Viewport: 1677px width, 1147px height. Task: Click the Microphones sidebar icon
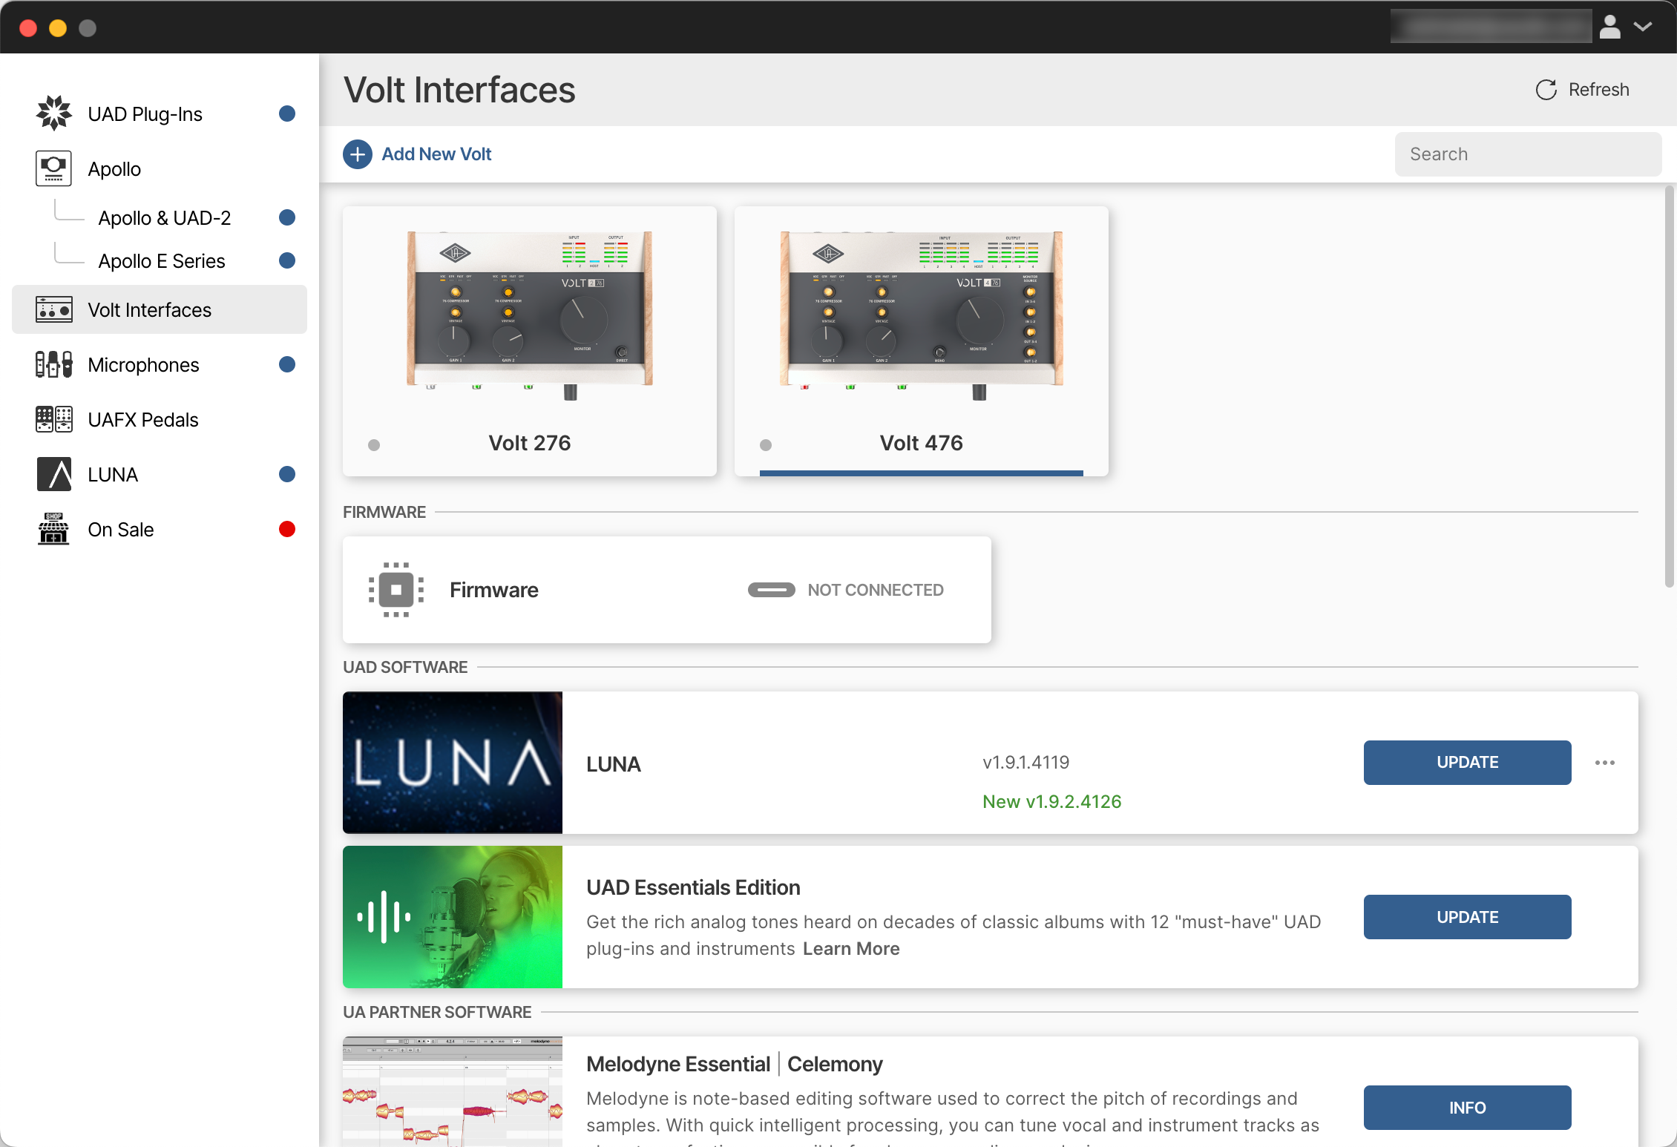53,364
